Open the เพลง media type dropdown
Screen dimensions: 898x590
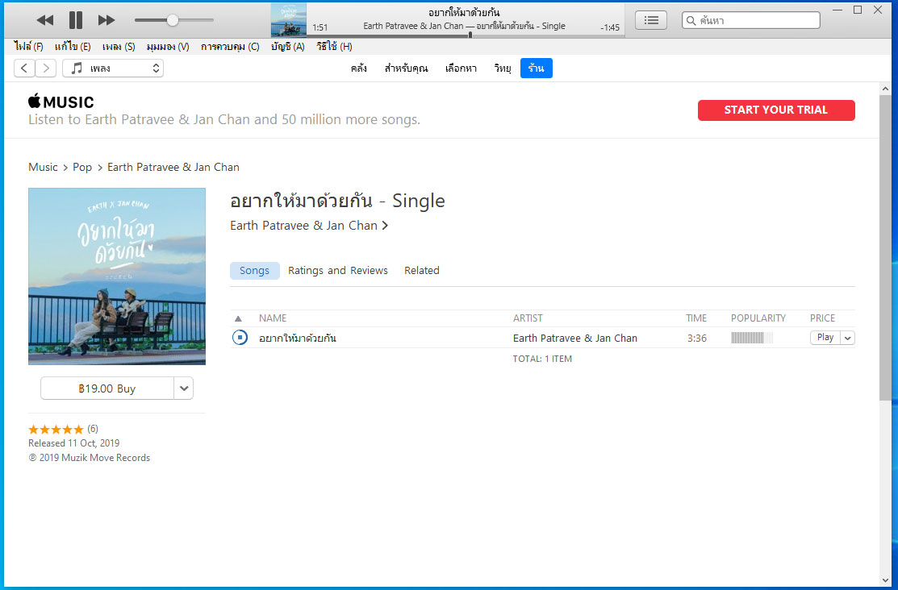tap(113, 68)
